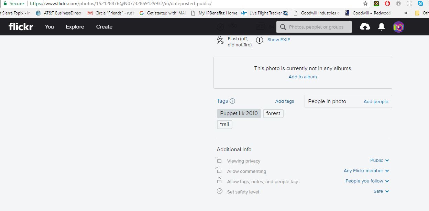
Task: Click the flash off icon
Action: (x=220, y=40)
